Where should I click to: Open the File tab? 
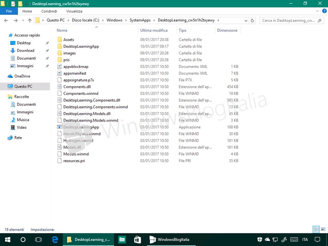(x=9, y=11)
